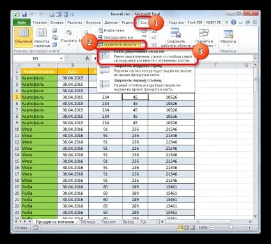Screen dimensions: 271x244
Task: Open the Надстройки ribbon tab
Action: click(x=176, y=22)
